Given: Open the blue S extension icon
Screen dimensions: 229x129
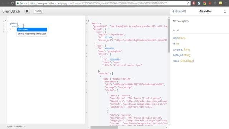Looking at the screenshot, I should click(199, 3).
